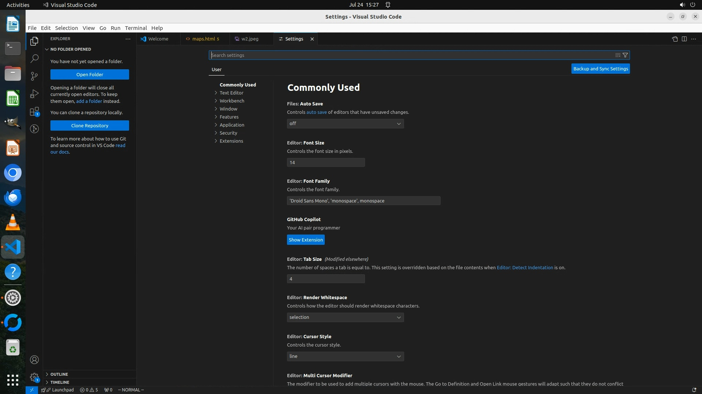Open the Terminal menu
The width and height of the screenshot is (702, 394).
pyautogui.click(x=136, y=28)
